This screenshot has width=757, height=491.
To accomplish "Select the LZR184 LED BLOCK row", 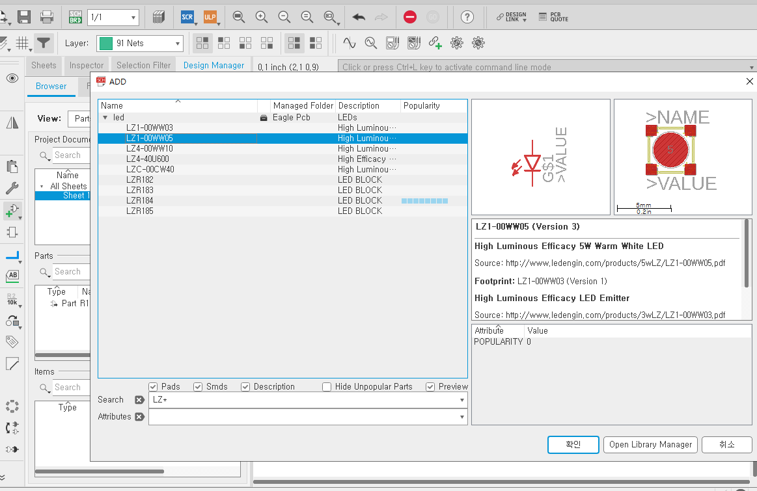I will coord(283,201).
